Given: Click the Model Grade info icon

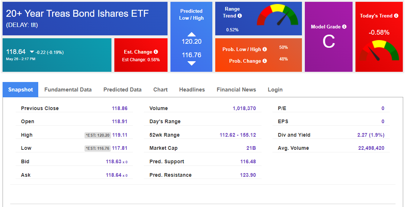Looking at the screenshot, I should point(344,27).
